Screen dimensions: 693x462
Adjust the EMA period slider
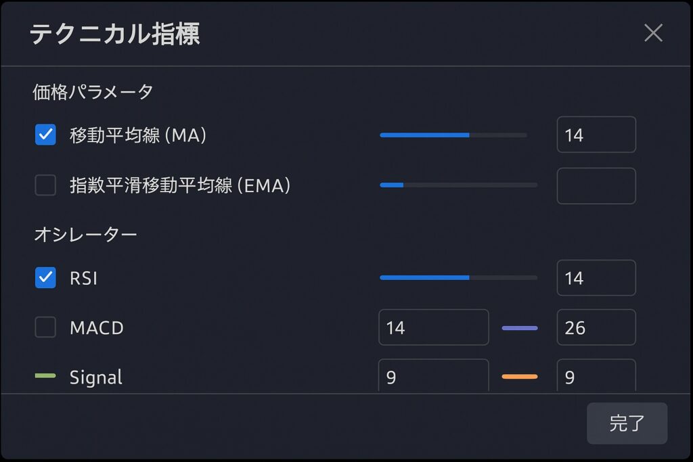click(x=458, y=185)
